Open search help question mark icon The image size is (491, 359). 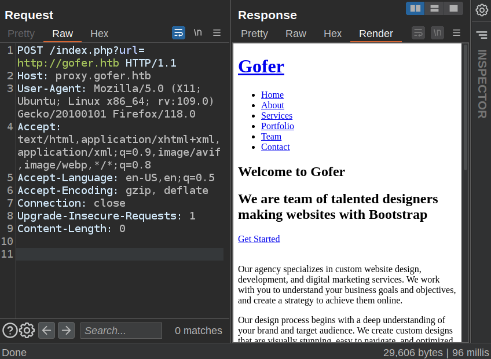click(10, 331)
